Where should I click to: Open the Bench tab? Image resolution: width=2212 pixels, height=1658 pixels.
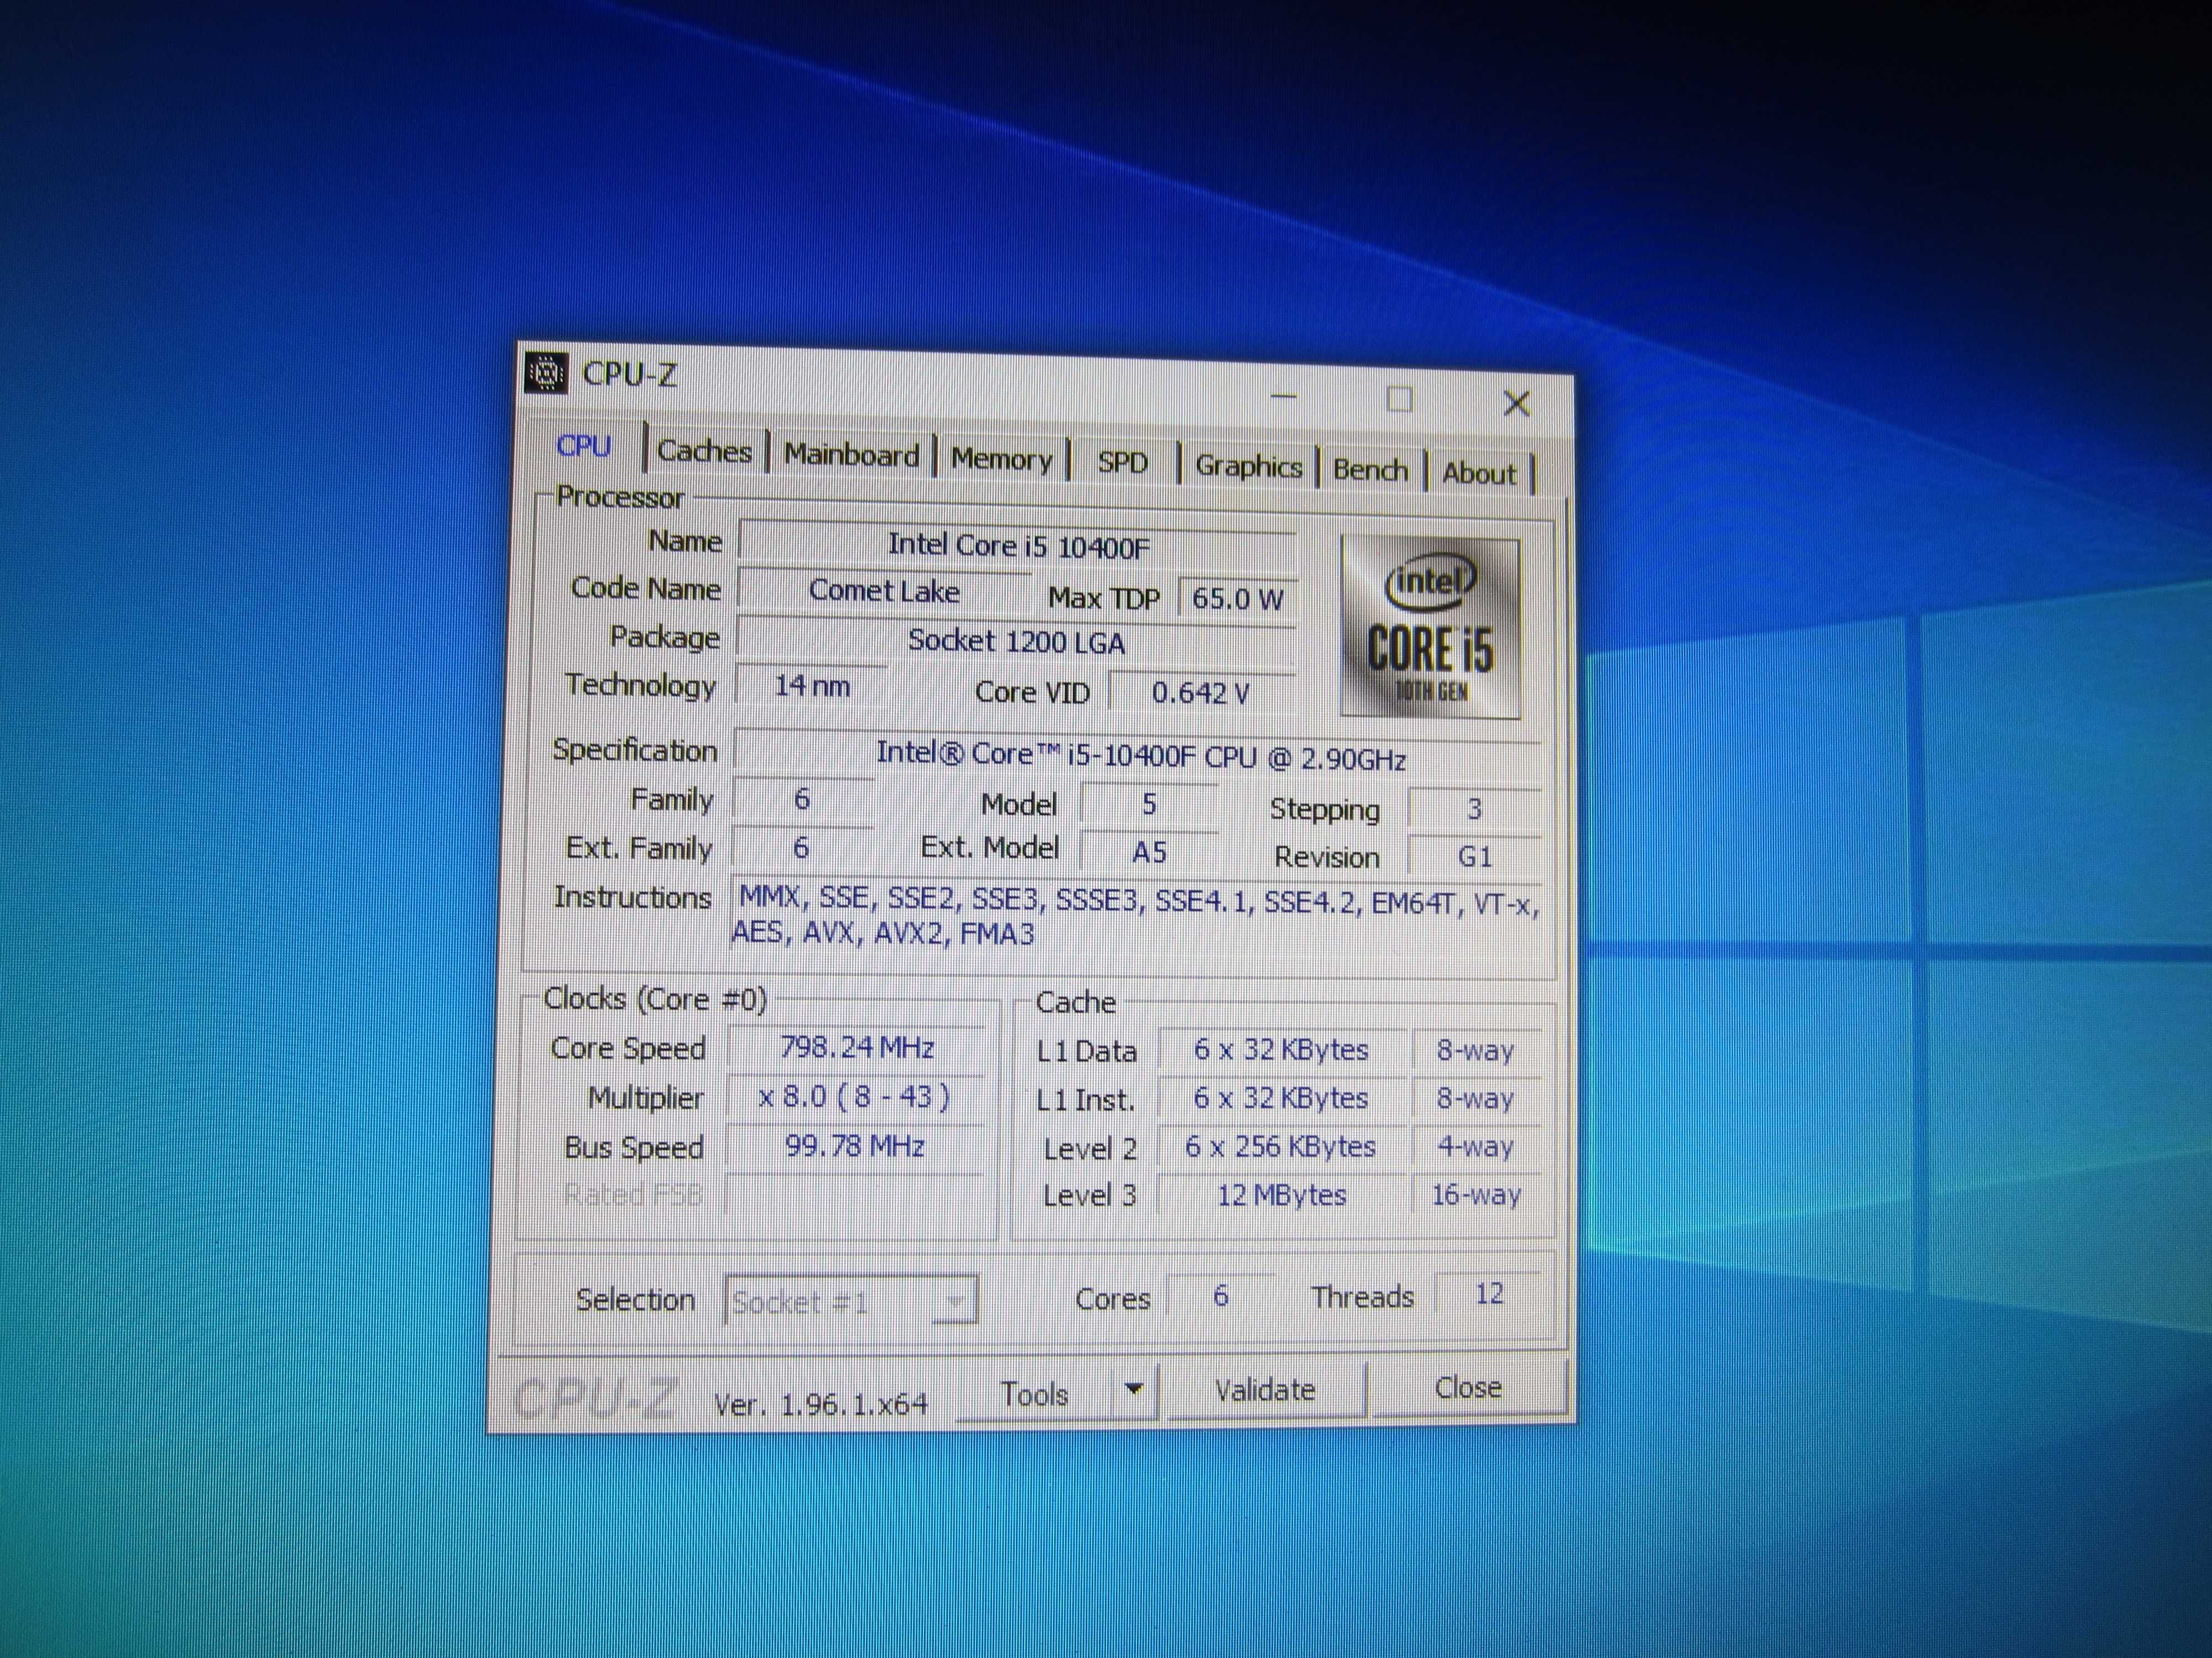[x=1370, y=470]
